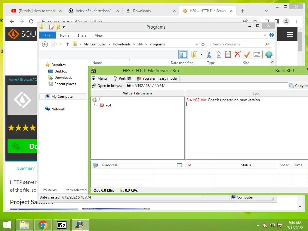Open the HFS Menu button

point(100,79)
